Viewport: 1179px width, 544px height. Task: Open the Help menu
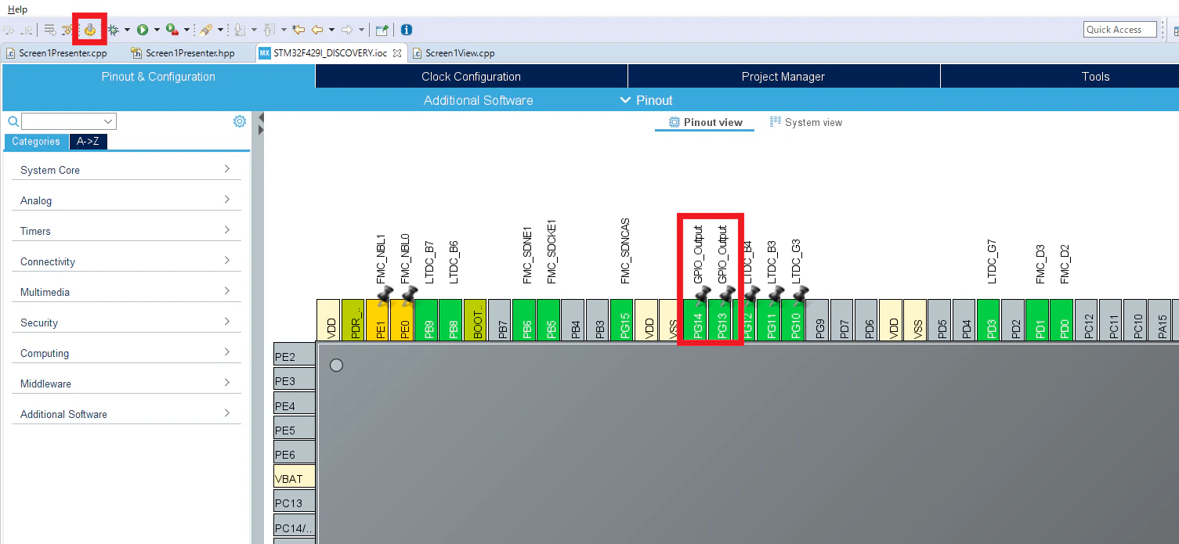point(17,9)
